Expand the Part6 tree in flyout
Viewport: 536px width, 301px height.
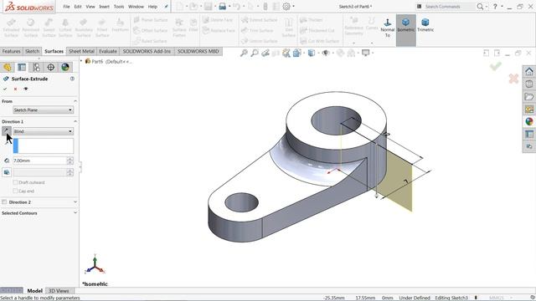(x=81, y=61)
